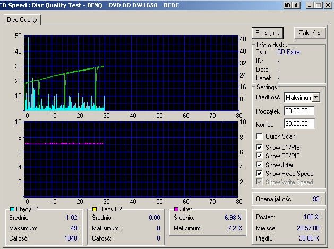Screen dimensions: 334x249
Task: Toggle the Show C2/PIF checkbox
Action: tap(259, 156)
